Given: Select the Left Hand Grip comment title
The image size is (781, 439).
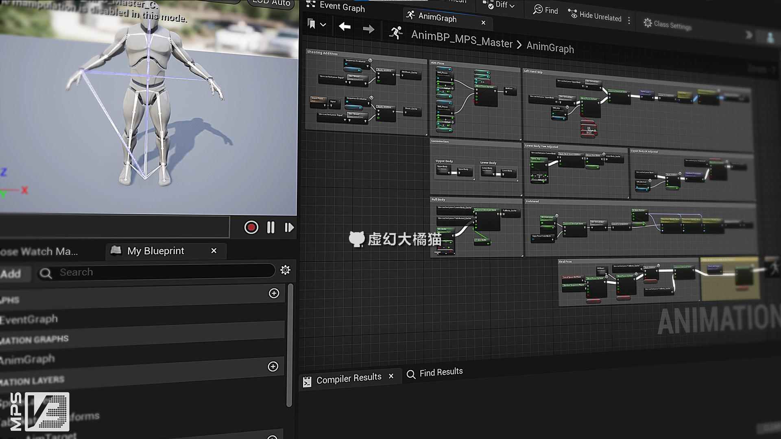Looking at the screenshot, I should pos(533,72).
